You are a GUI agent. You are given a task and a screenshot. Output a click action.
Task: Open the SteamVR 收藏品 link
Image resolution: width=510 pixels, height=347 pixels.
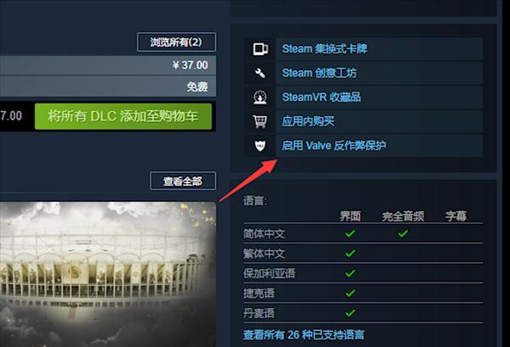pyautogui.click(x=321, y=97)
